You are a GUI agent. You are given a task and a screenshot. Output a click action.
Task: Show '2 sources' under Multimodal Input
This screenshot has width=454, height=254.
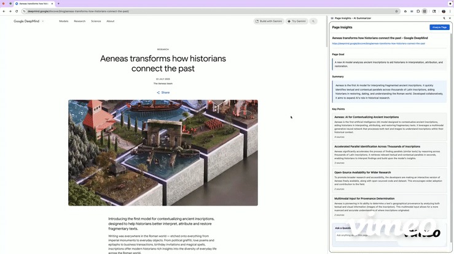[x=339, y=215]
